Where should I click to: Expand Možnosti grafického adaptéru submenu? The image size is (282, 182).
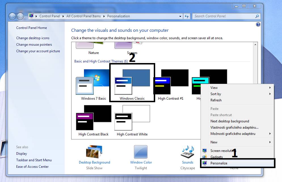tap(237, 134)
